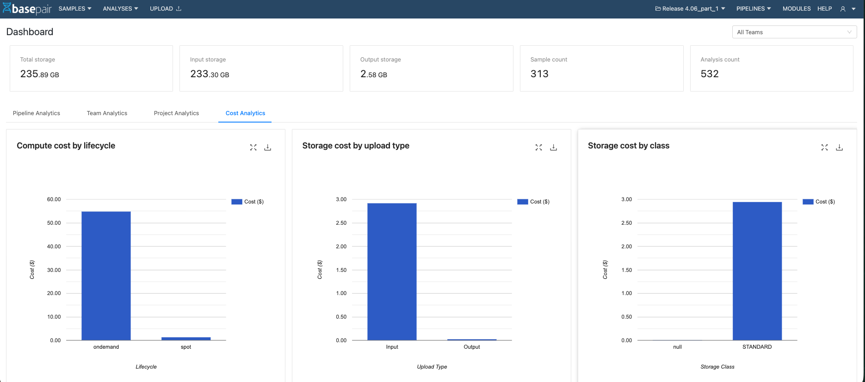Open the user account icon menu

pyautogui.click(x=847, y=9)
